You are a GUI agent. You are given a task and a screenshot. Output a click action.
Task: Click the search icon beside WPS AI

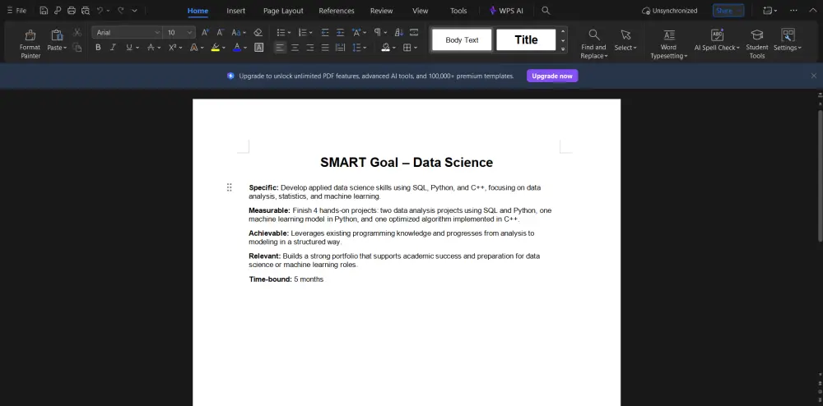546,11
